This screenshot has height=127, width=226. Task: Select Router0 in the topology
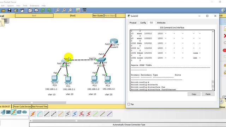114,41
